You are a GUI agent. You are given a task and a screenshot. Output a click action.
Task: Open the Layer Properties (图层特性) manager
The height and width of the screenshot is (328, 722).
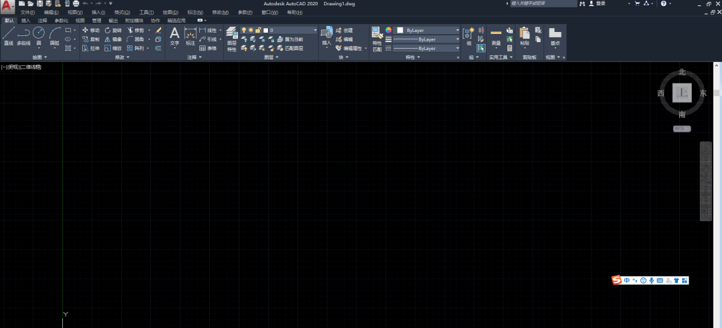click(231, 35)
